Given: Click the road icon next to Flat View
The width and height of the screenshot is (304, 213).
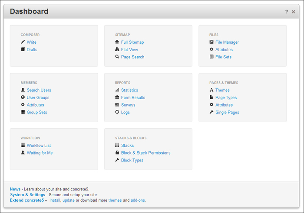Looking at the screenshot, I should (117, 49).
